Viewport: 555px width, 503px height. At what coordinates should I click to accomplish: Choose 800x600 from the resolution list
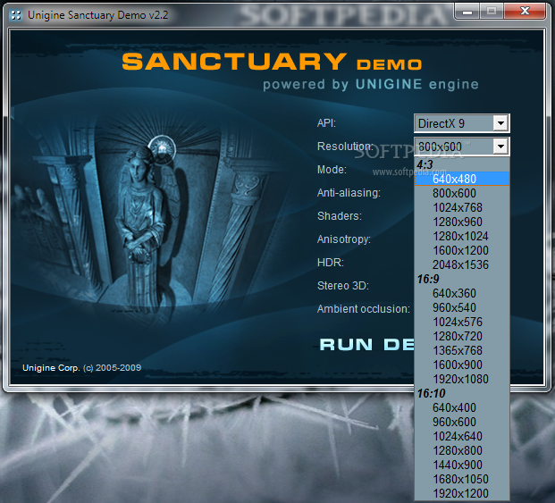[462, 193]
